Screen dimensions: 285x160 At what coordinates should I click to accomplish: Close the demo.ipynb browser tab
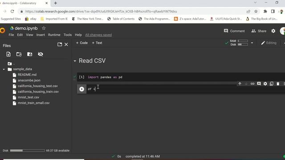[x=46, y=3]
